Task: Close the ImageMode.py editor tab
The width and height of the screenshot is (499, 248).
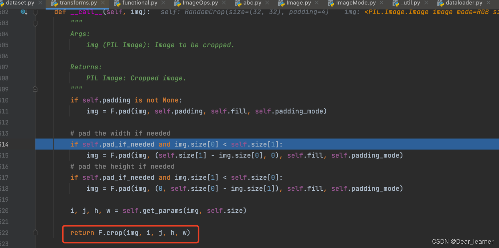Action: 382,3
